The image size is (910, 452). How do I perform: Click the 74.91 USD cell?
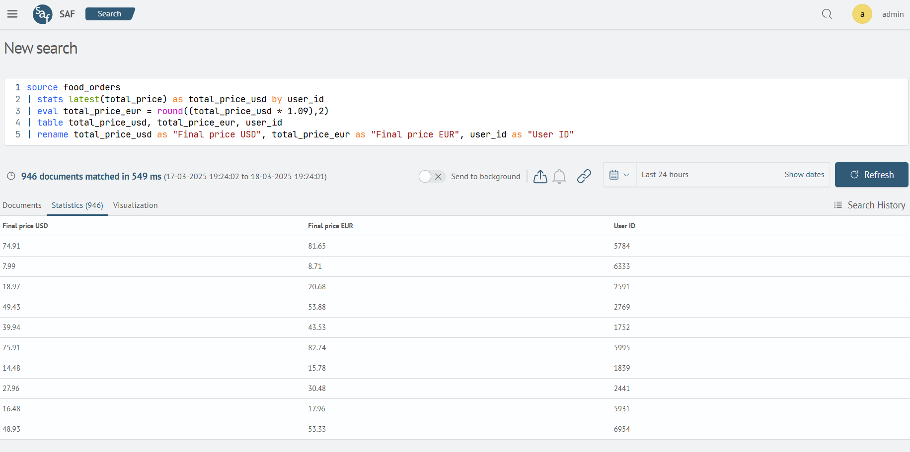tap(11, 246)
